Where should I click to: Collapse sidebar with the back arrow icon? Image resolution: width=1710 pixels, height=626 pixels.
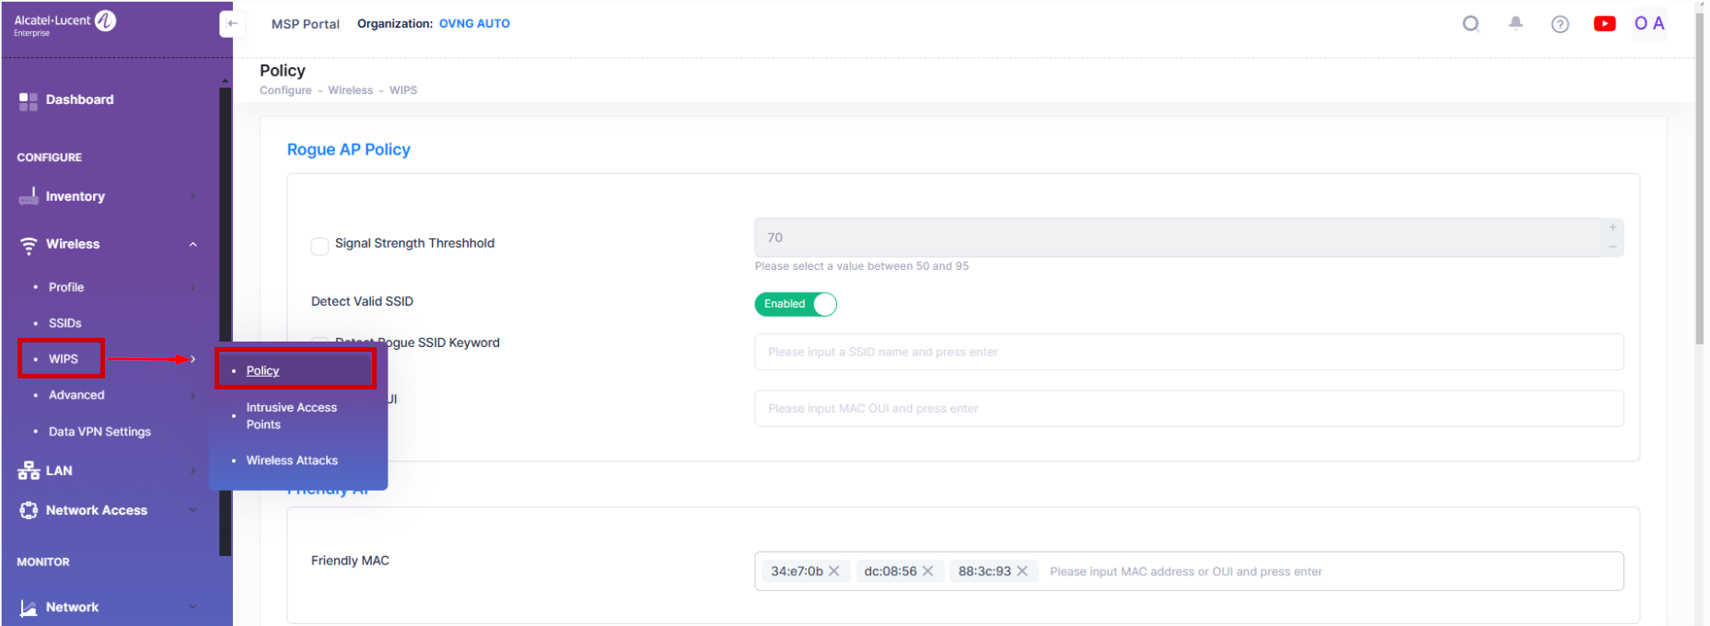[232, 24]
